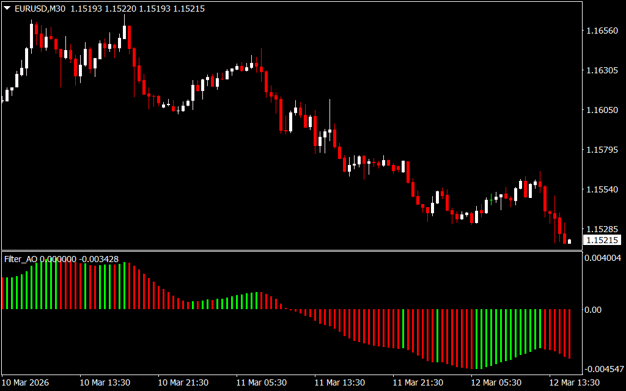Click the 12 Mar 05:30 time label
Viewport: 626px width, 391px height.
496,382
